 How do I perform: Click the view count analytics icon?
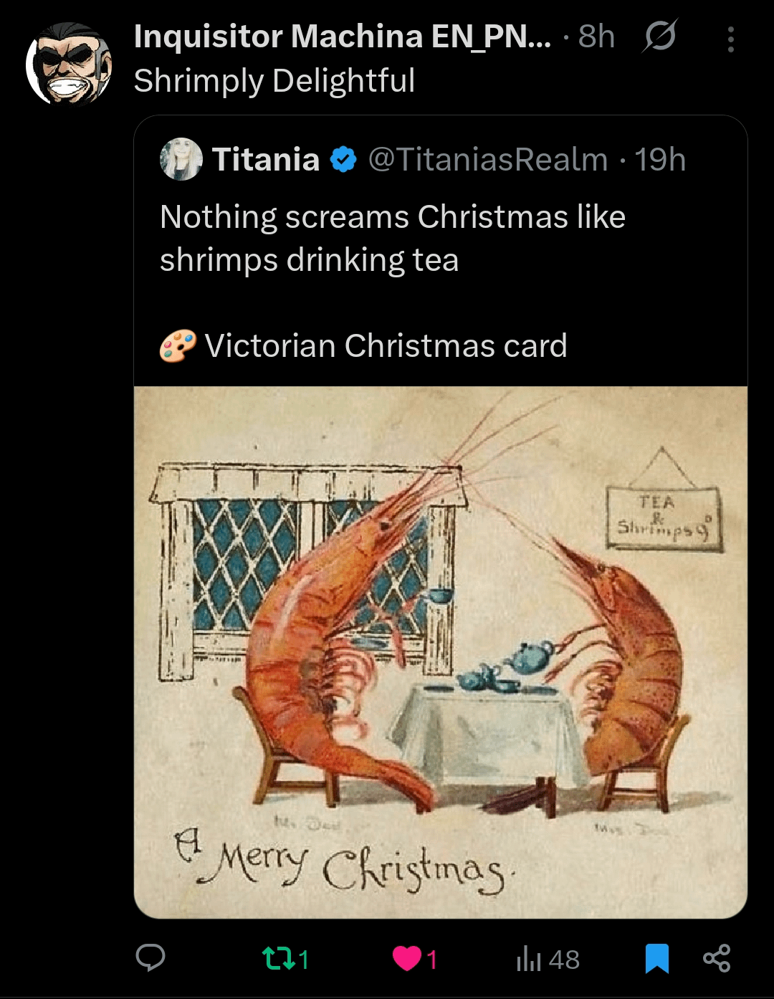[529, 960]
